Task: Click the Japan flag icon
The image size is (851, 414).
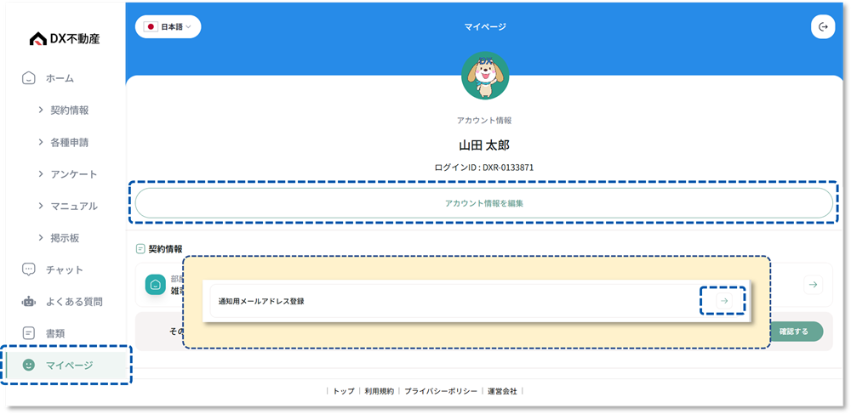Action: tap(151, 26)
